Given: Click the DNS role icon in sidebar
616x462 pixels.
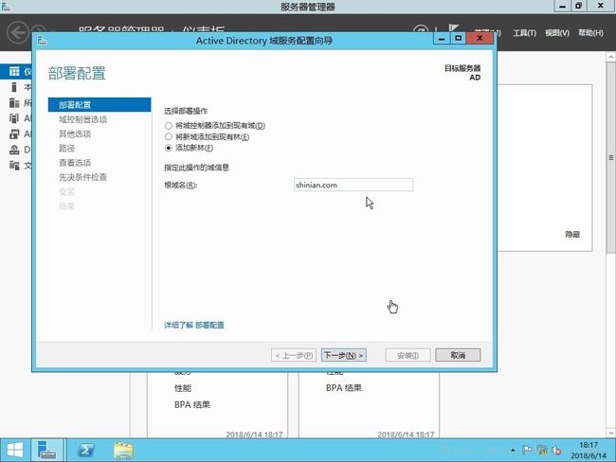Looking at the screenshot, I should click(x=14, y=150).
